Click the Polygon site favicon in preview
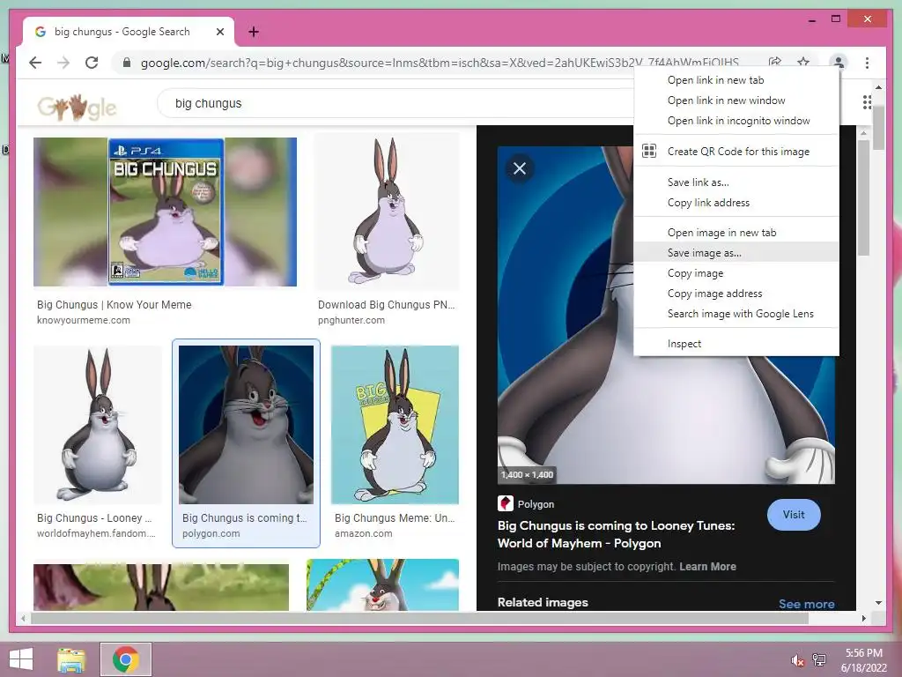This screenshot has width=902, height=677. (505, 503)
